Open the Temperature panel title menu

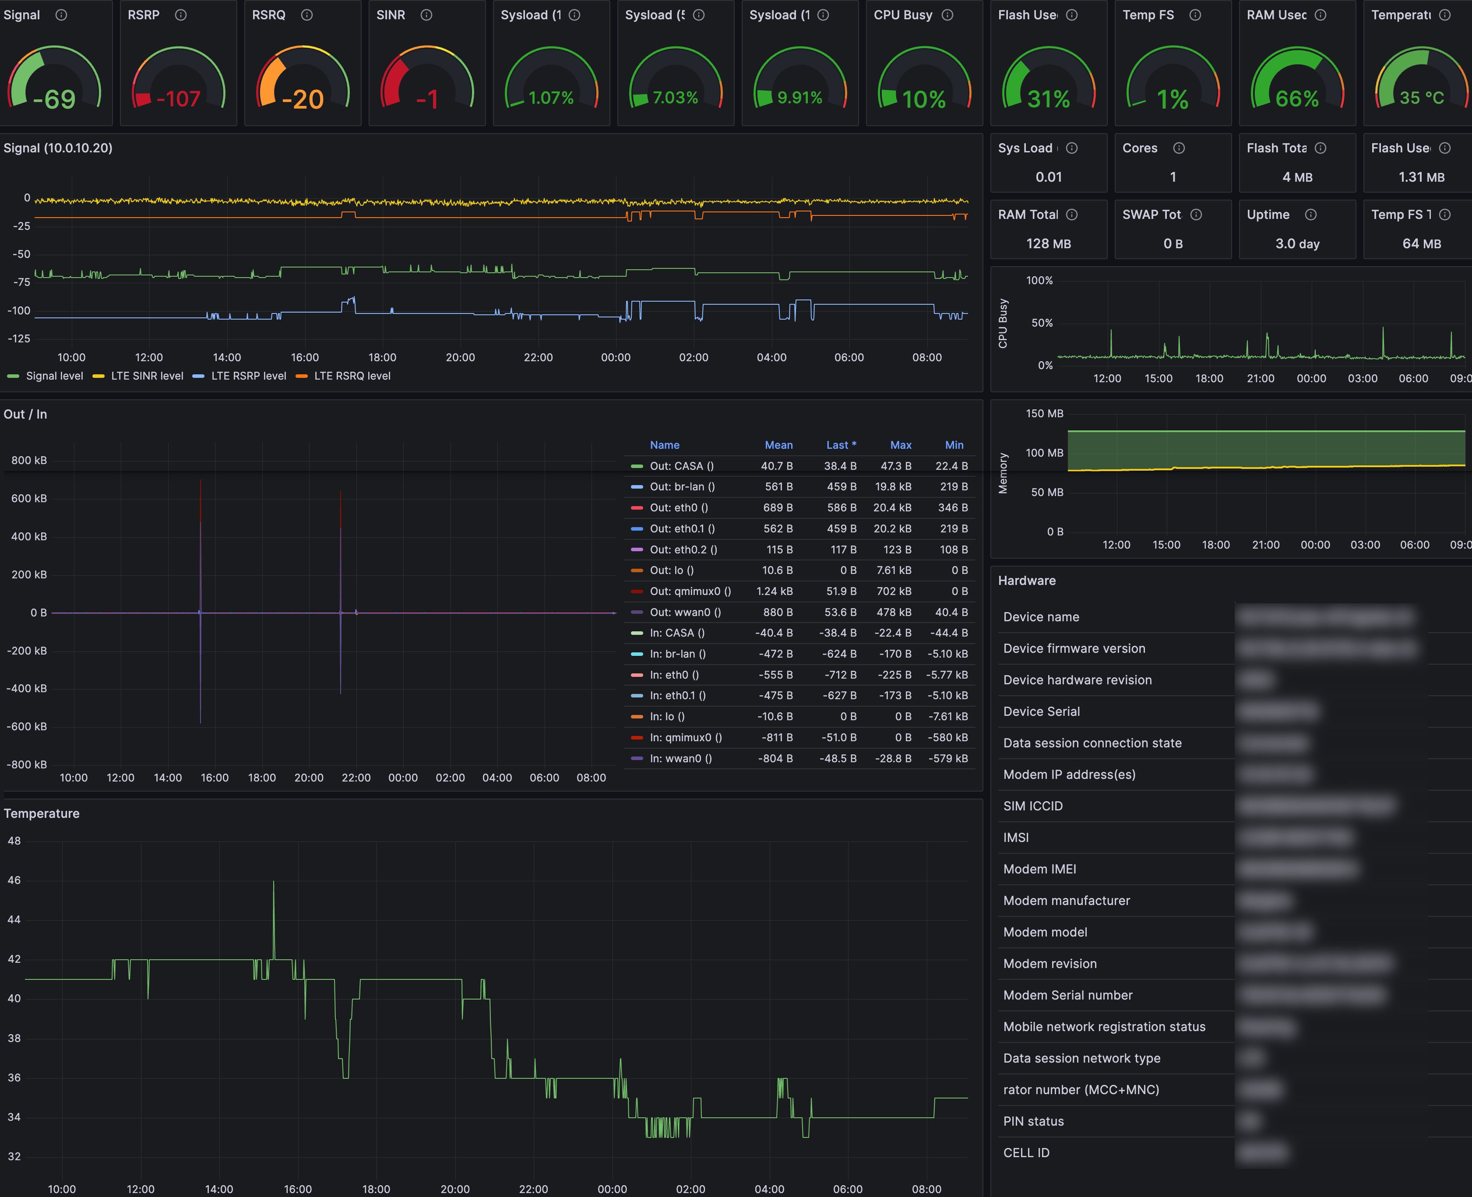click(x=41, y=813)
